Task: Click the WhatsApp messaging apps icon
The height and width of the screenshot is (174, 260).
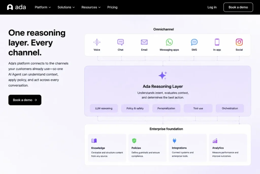Action: point(169,42)
